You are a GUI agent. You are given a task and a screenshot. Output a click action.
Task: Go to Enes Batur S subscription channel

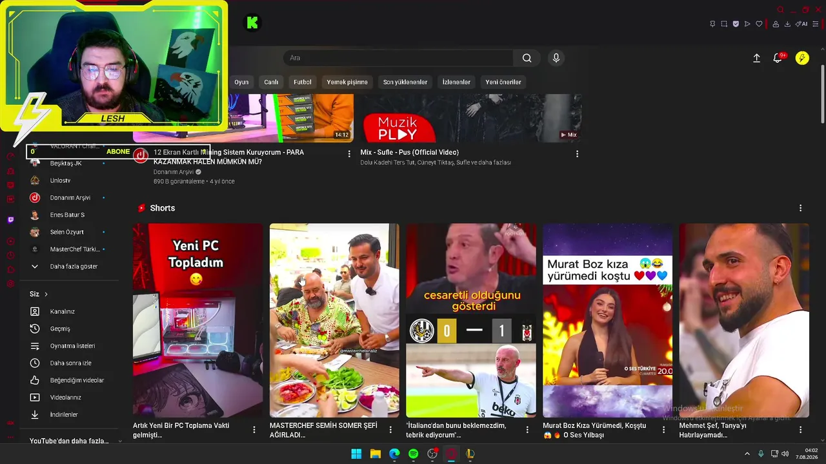click(69, 215)
